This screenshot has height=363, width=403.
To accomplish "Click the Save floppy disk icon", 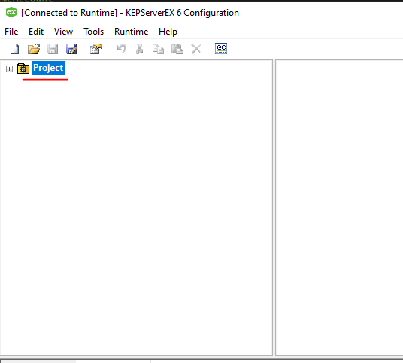I will tap(53, 49).
